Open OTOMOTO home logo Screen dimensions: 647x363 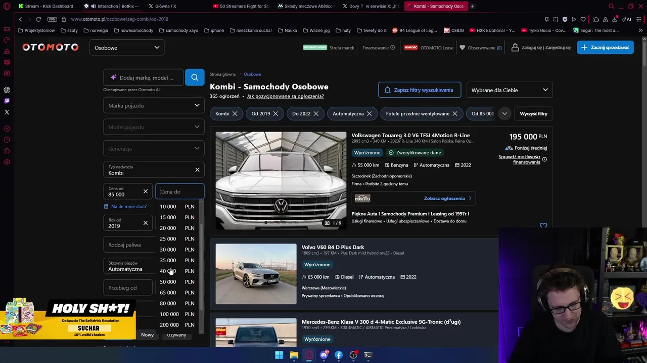(51, 47)
